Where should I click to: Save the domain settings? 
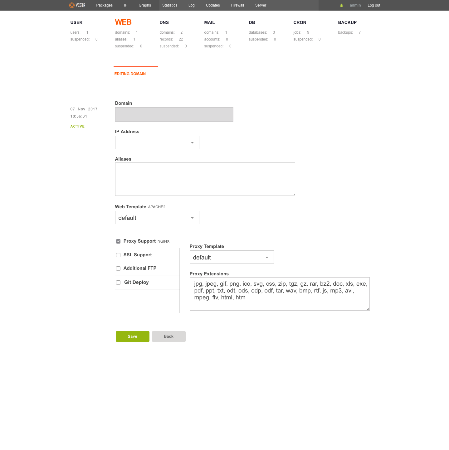[132, 336]
